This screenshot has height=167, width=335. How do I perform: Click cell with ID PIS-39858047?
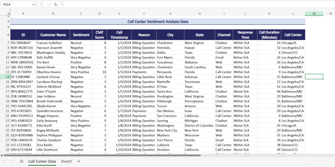point(23,43)
